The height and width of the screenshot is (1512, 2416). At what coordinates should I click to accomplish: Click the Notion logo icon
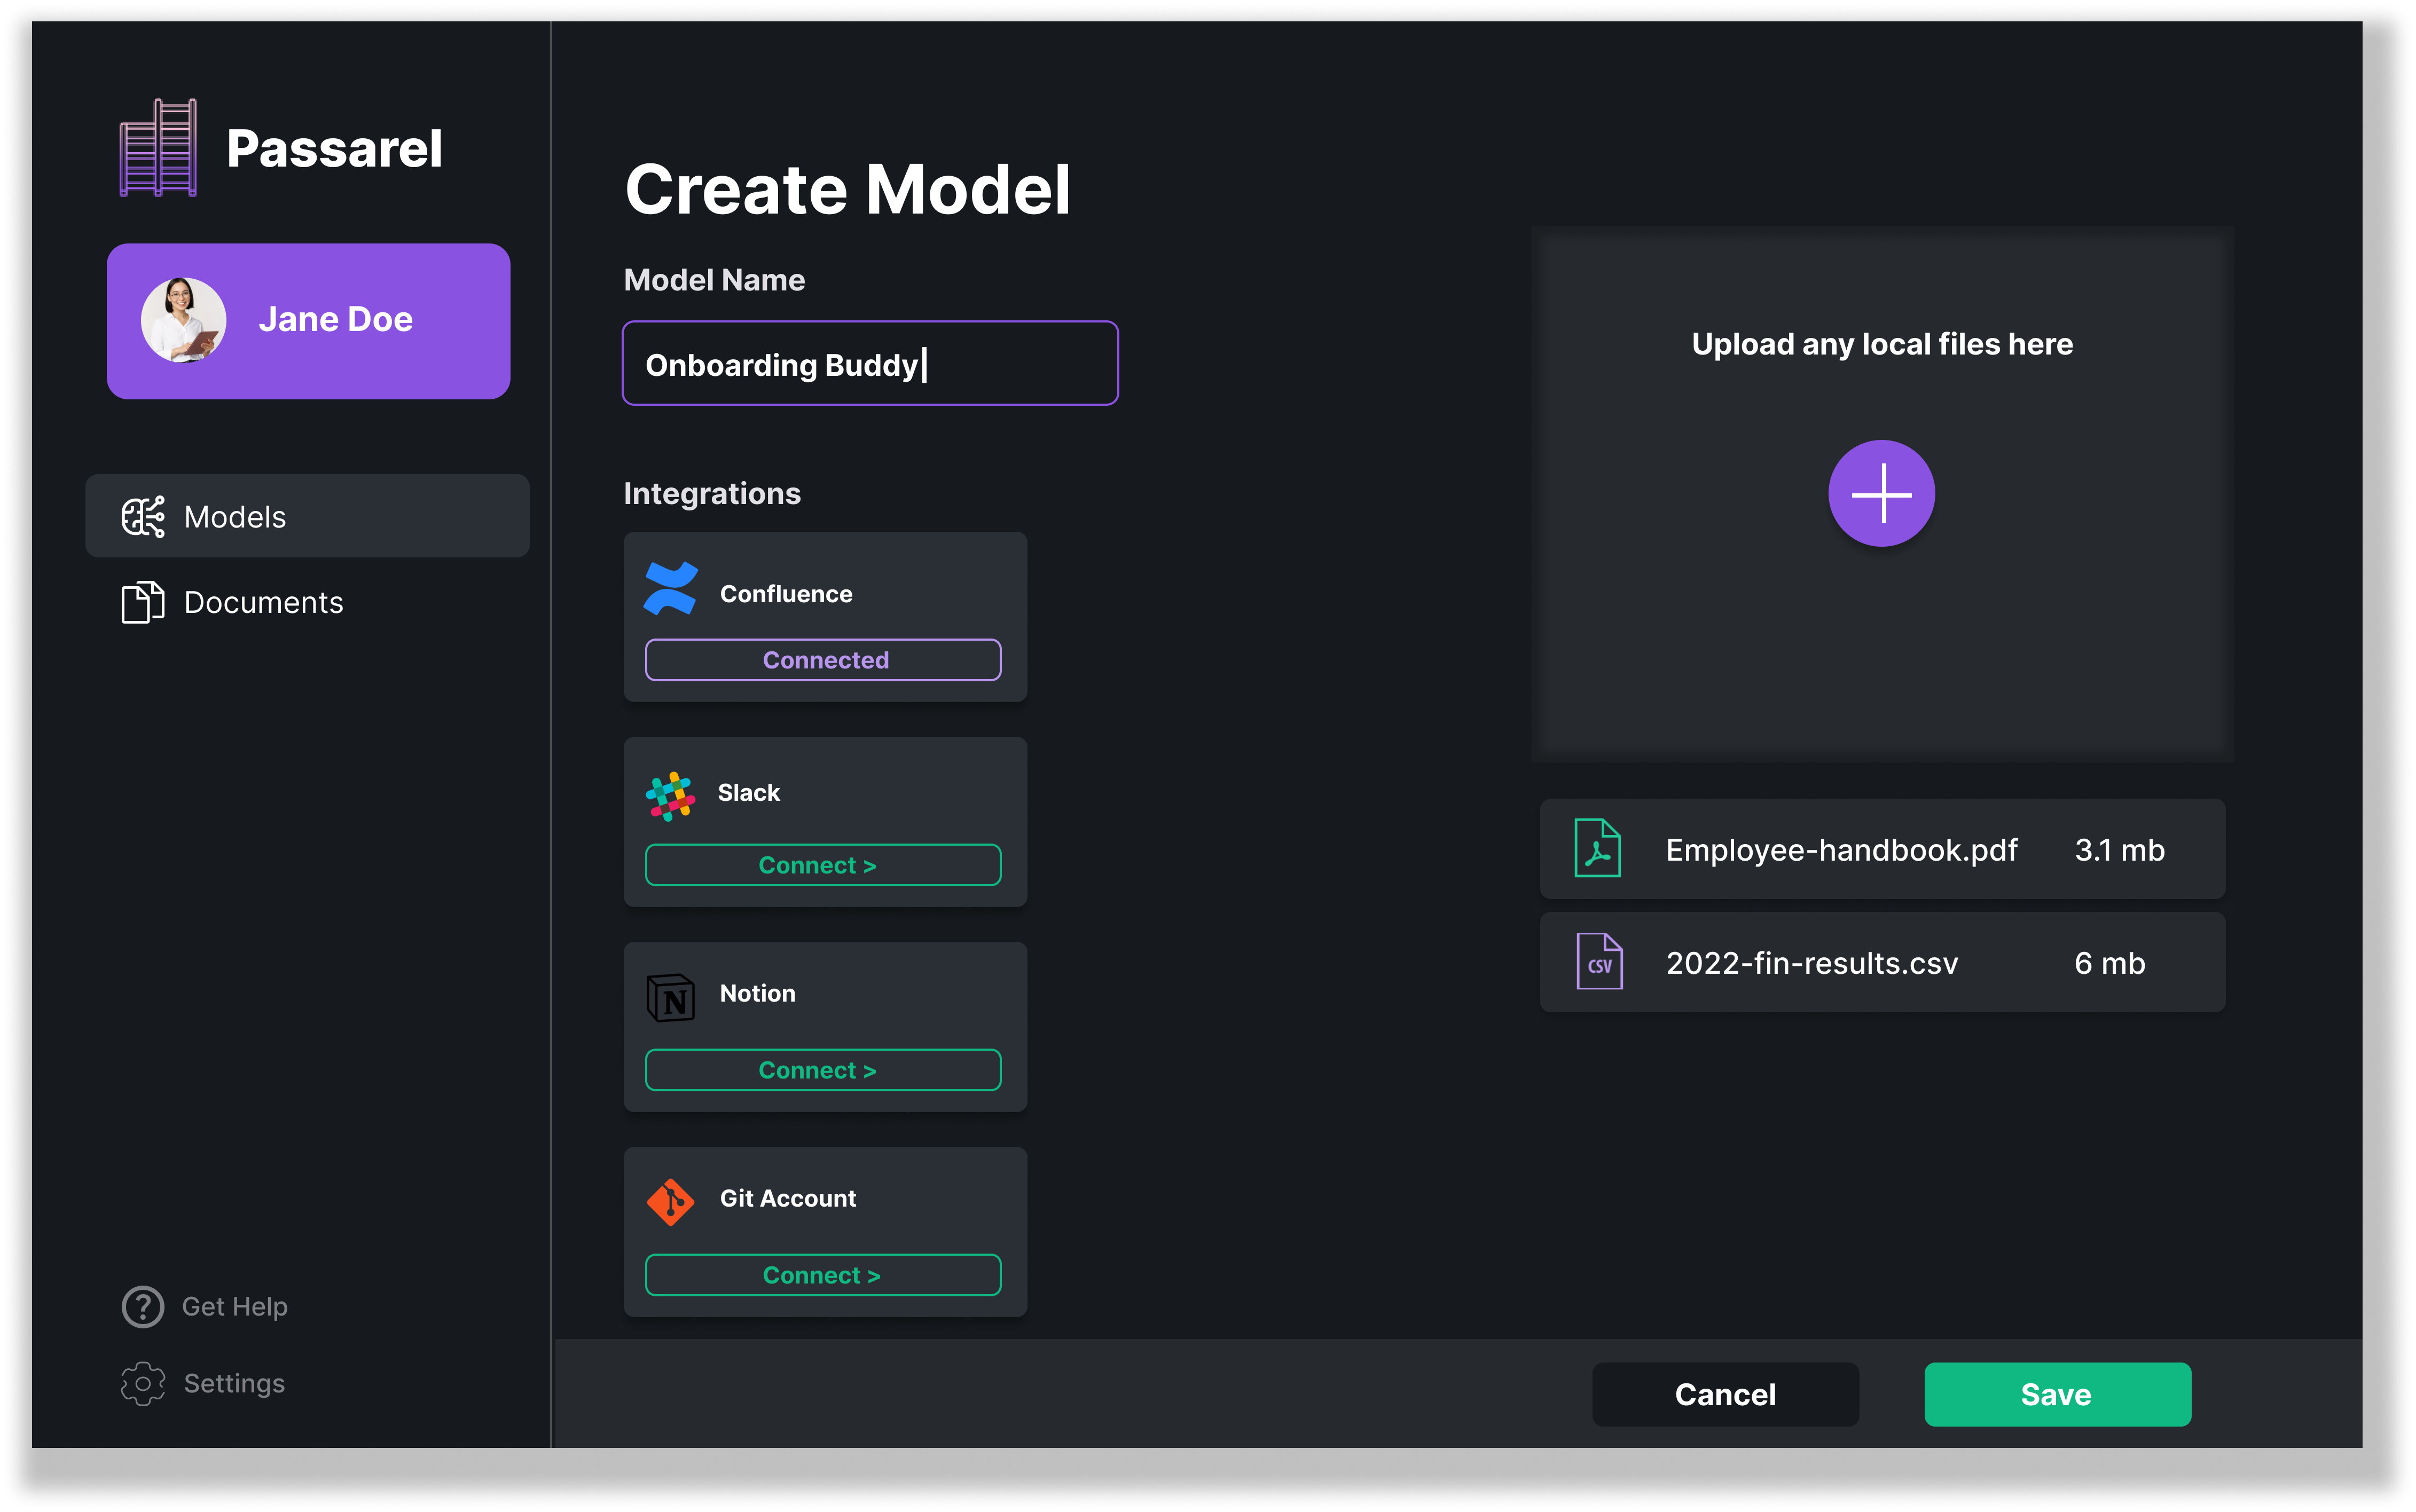pyautogui.click(x=671, y=997)
